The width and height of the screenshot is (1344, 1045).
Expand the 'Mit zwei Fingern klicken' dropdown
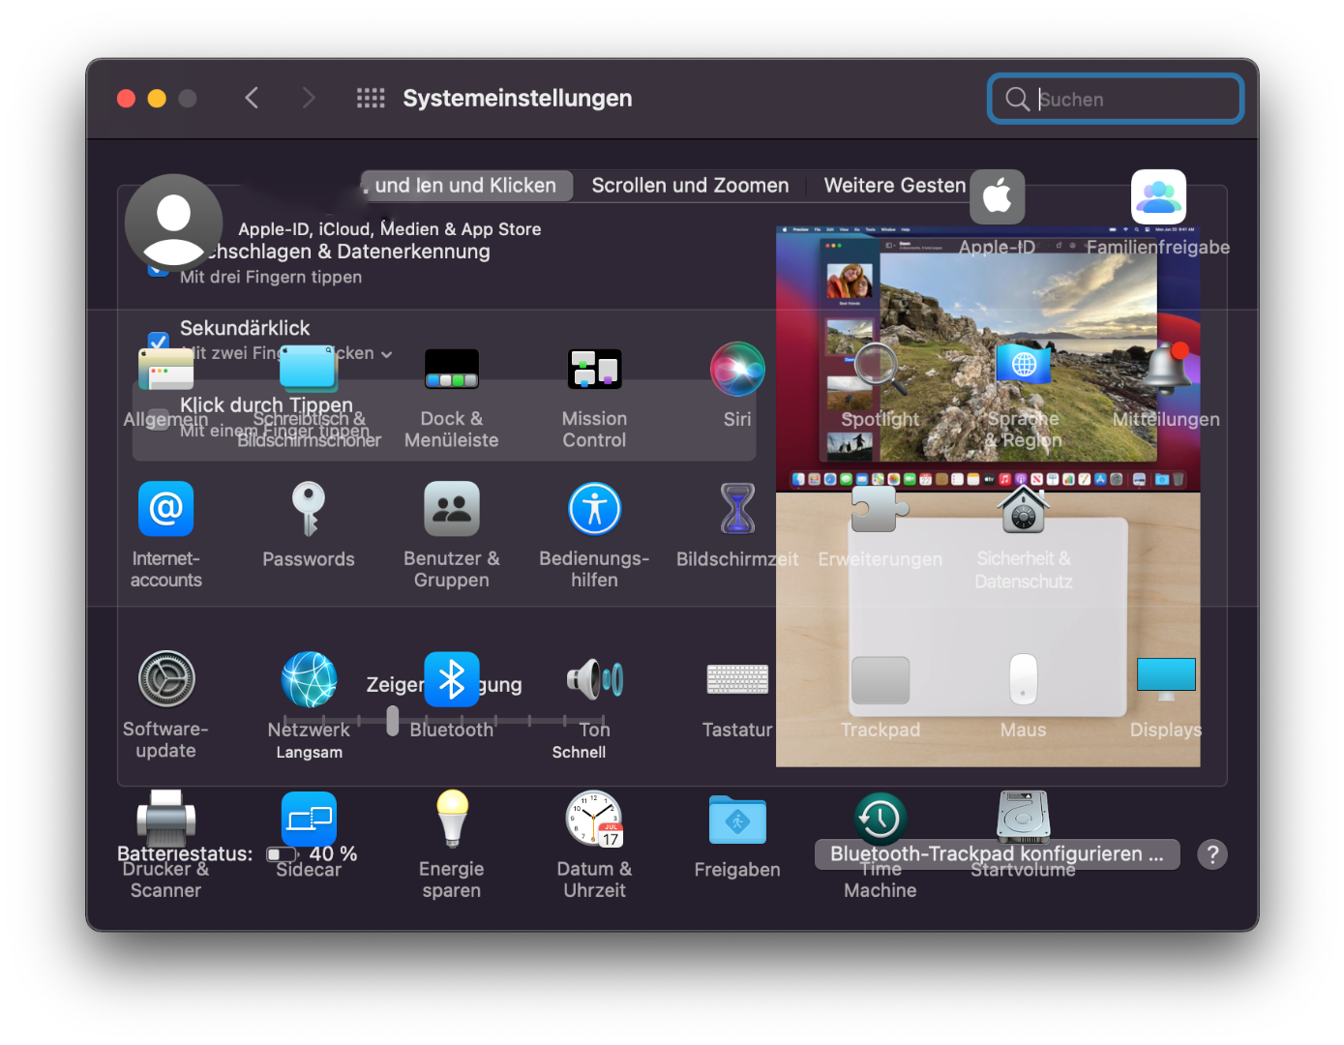tap(386, 354)
